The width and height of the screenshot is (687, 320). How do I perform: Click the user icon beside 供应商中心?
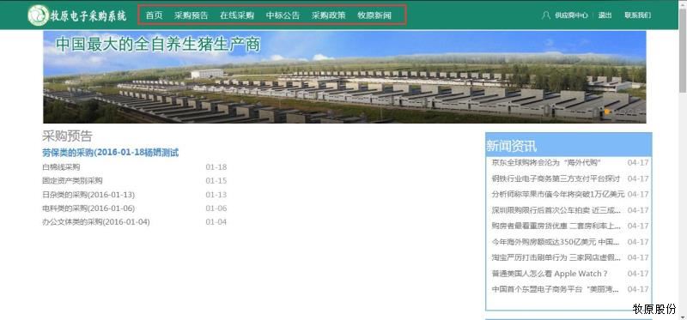[x=546, y=15]
